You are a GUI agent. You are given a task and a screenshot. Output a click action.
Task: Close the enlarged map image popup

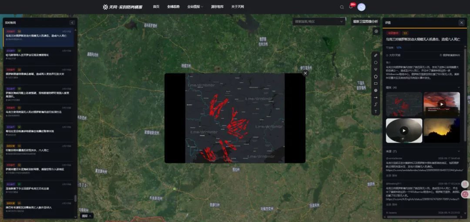pyautogui.click(x=305, y=73)
